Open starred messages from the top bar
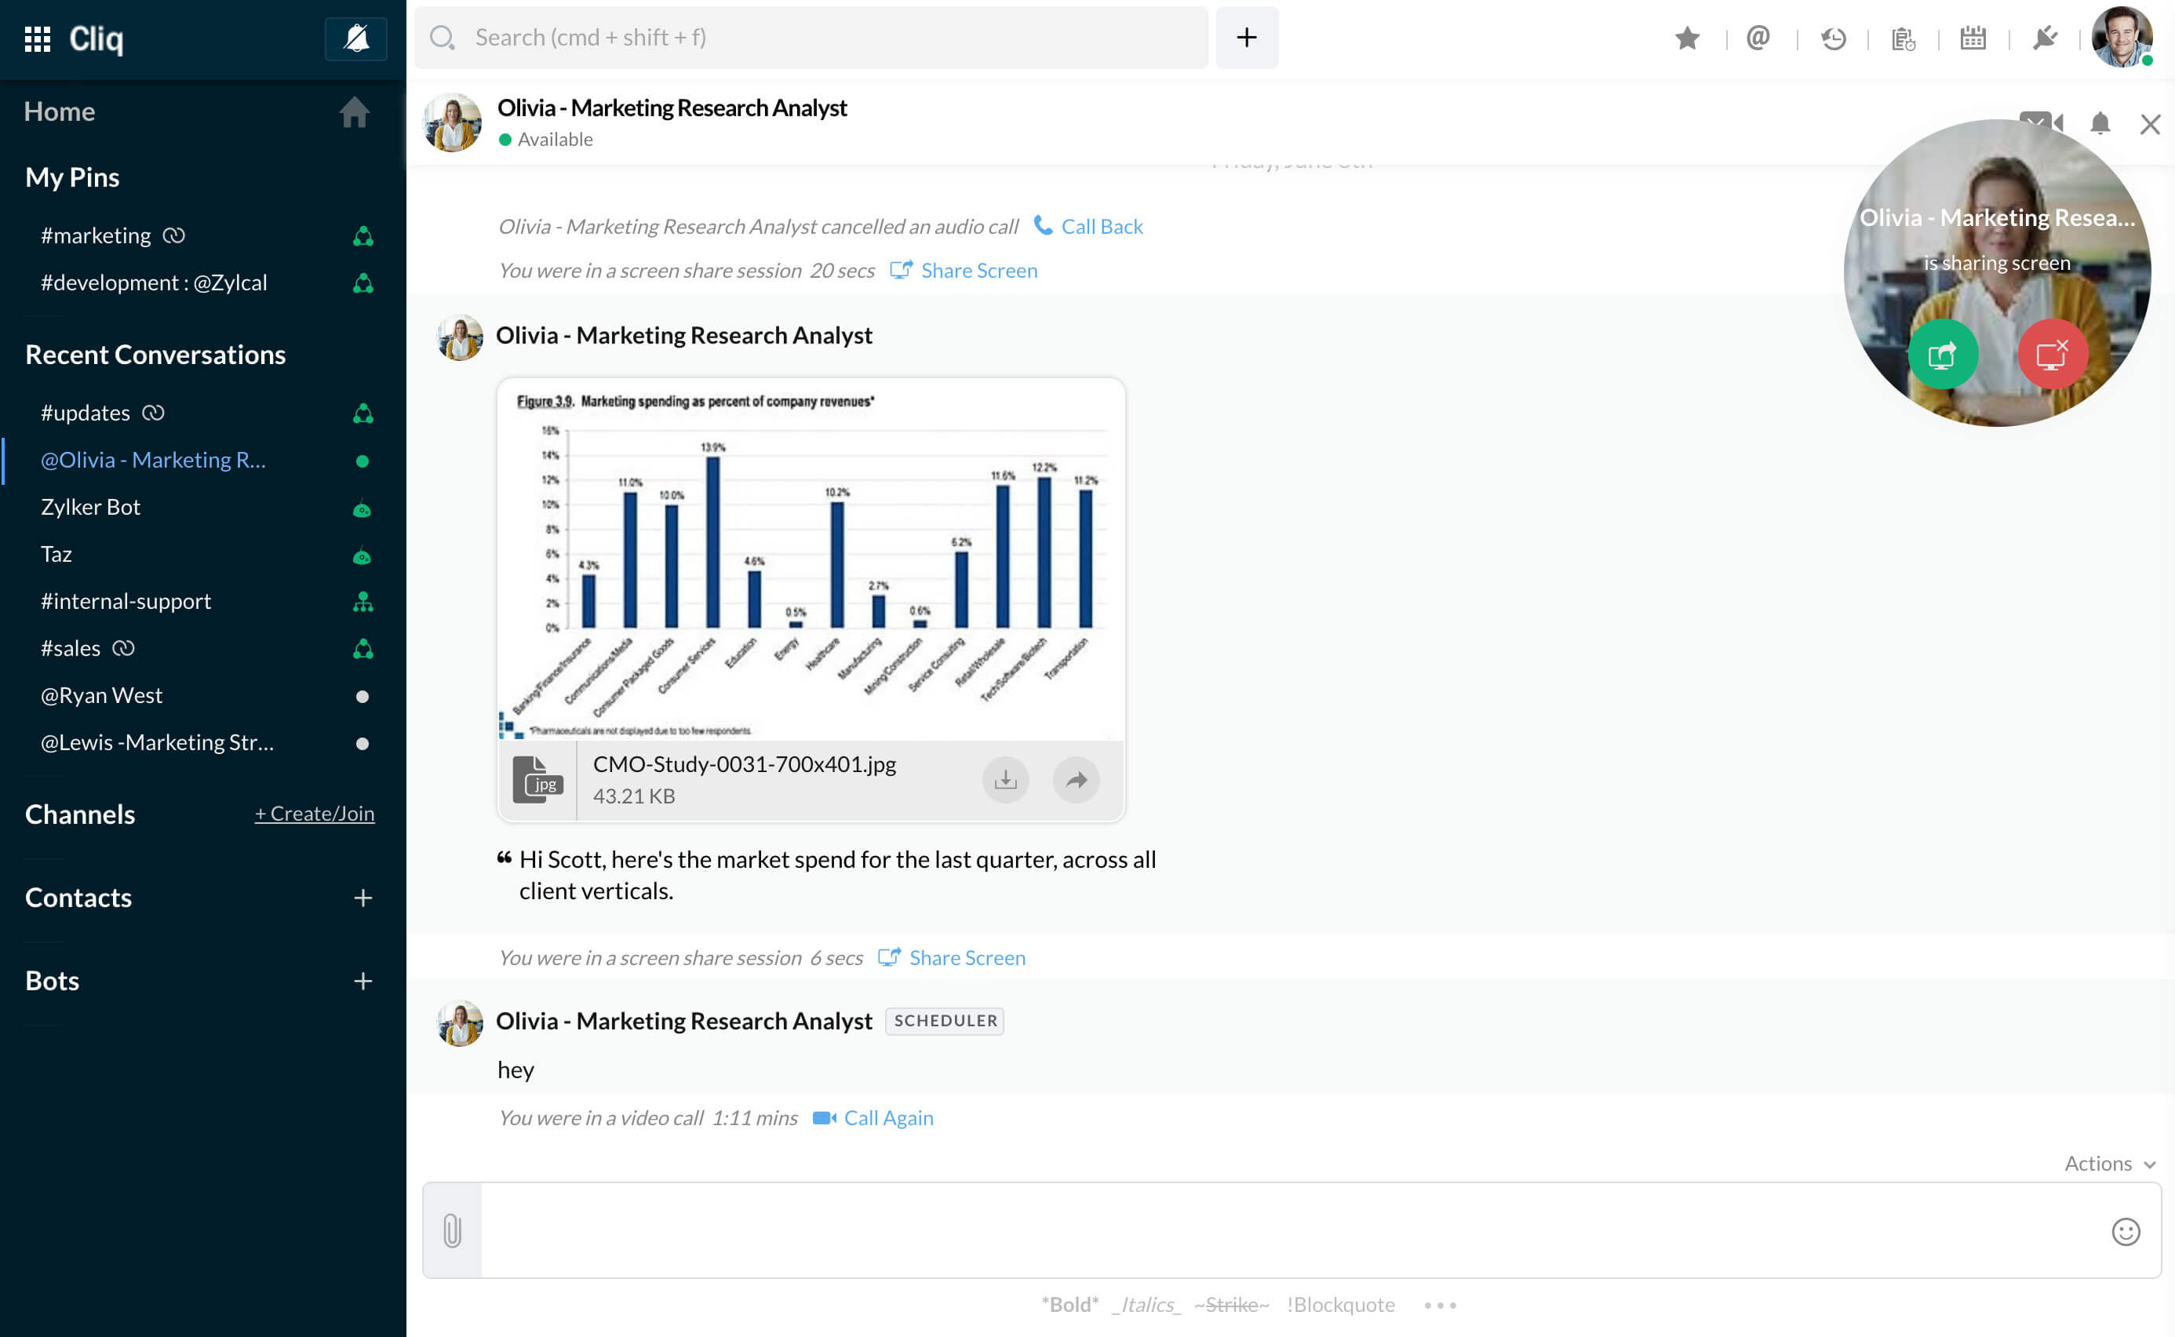 1687,38
